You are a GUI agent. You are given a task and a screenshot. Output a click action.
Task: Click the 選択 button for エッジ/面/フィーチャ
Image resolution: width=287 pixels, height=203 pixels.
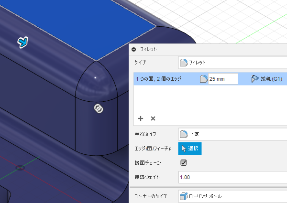pos(190,149)
